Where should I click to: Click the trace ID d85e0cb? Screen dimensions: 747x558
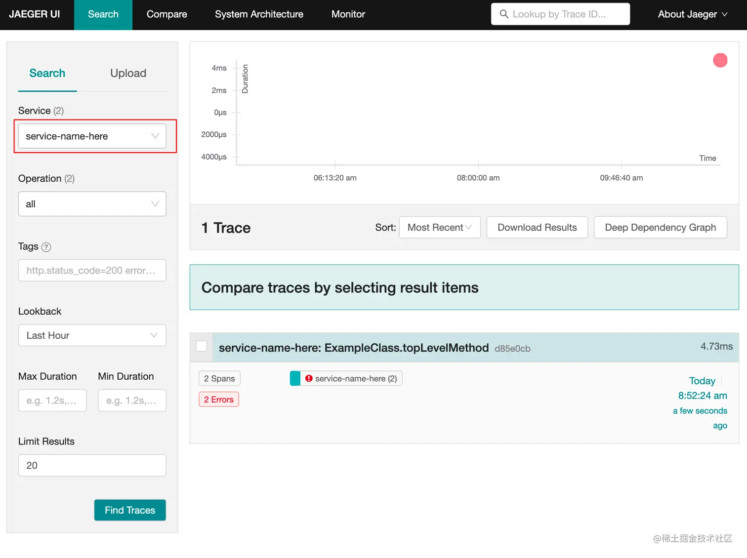coord(512,349)
